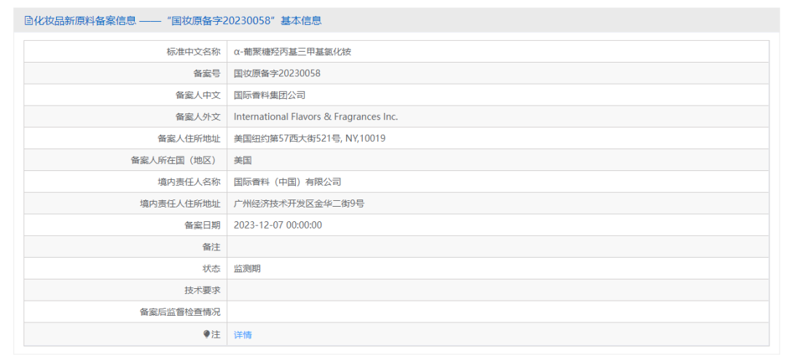
Task: Select the ingredient name α-葡聚糖羟丙基三甲基氯化铵
Action: [x=292, y=52]
